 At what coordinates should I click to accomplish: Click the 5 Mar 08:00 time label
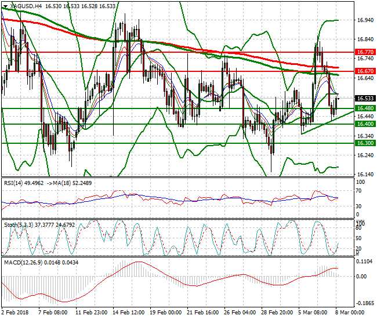pyautogui.click(x=313, y=313)
